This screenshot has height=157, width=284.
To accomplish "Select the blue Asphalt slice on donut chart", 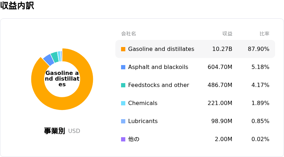I will pyautogui.click(x=49, y=59).
